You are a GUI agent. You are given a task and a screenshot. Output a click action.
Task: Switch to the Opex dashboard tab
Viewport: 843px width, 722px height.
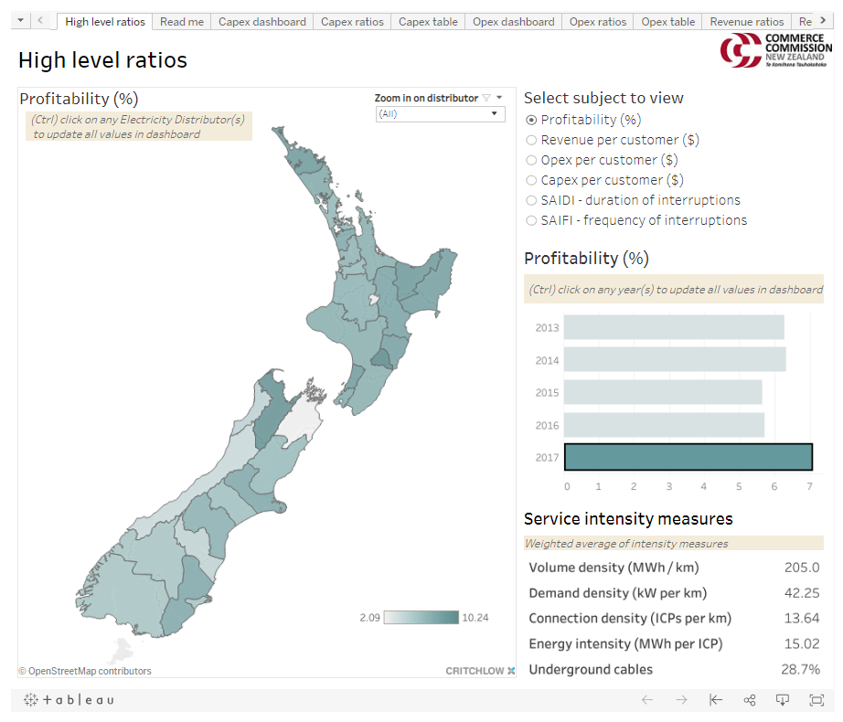514,22
